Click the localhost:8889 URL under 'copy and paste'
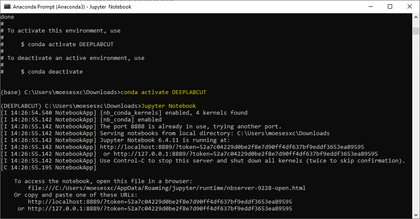The width and height of the screenshot is (420, 219). (x=160, y=202)
